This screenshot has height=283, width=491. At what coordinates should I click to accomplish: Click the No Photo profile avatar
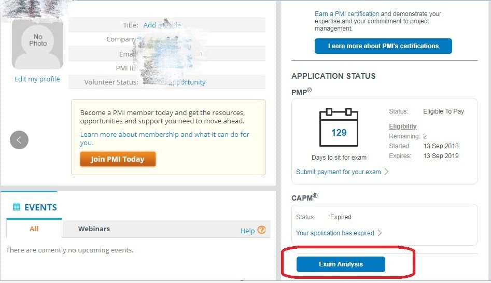point(37,44)
